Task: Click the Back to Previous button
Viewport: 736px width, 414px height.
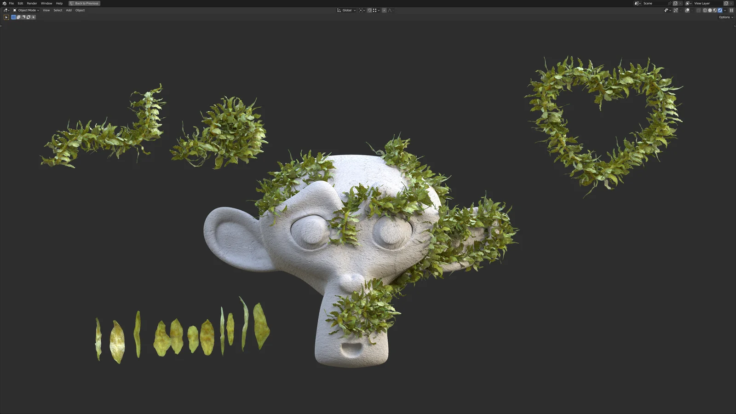Action: [x=84, y=3]
